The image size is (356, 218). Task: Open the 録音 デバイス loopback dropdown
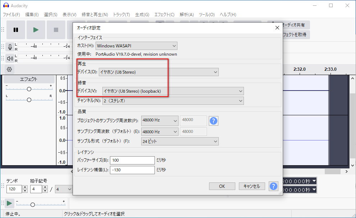click(173, 91)
